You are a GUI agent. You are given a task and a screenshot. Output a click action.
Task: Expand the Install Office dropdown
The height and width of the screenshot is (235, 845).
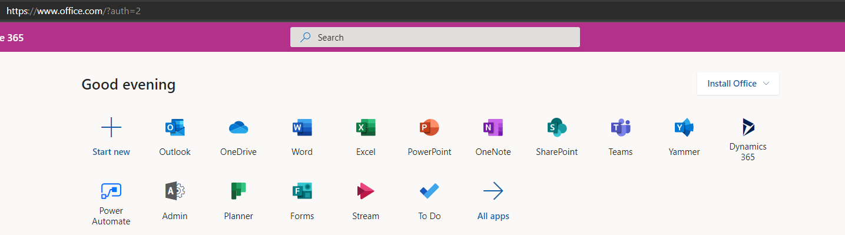click(x=738, y=84)
